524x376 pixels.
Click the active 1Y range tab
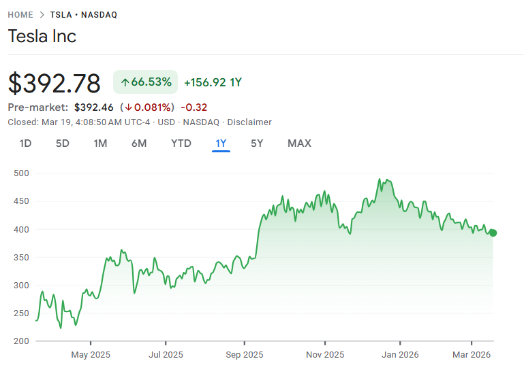click(x=221, y=143)
